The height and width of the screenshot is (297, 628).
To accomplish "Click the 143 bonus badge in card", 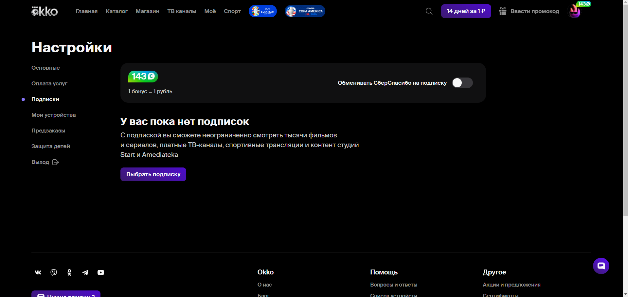I will 143,77.
